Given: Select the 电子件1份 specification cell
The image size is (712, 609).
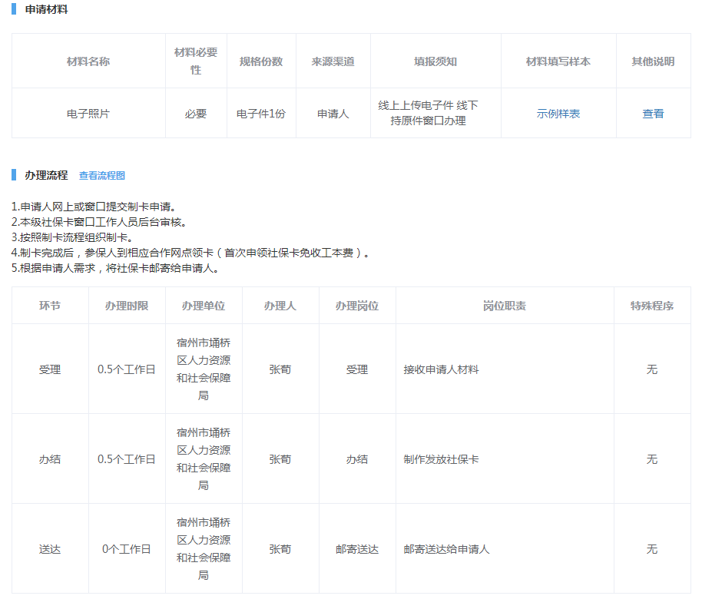Looking at the screenshot, I should [261, 114].
